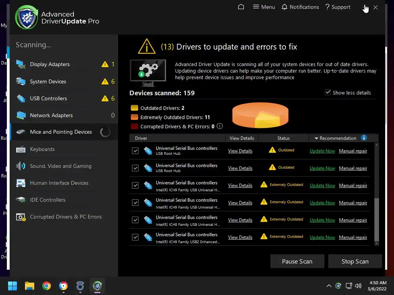Click Update Now for first USB Root Hub
The height and width of the screenshot is (295, 394).
(322, 151)
